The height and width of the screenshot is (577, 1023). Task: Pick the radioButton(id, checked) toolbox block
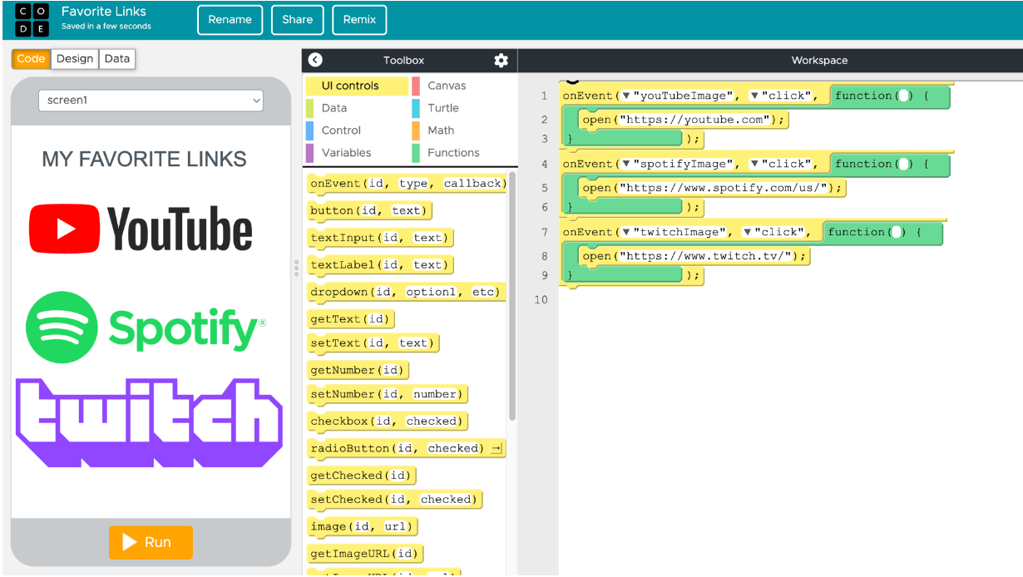407,448
